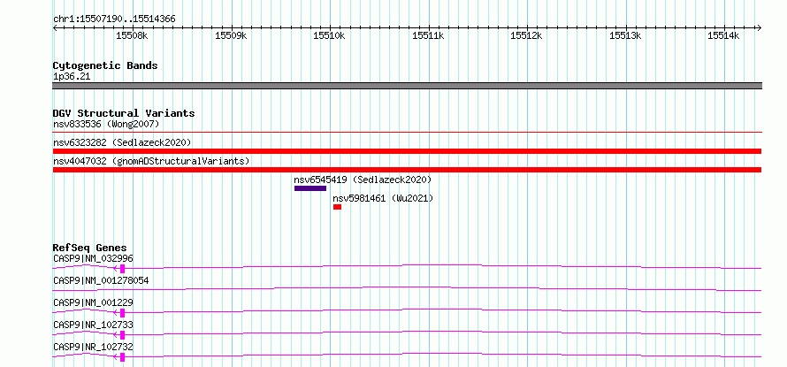Click the RefSeq Genes track title
Viewport: 787px width, 367px height.
pos(90,248)
